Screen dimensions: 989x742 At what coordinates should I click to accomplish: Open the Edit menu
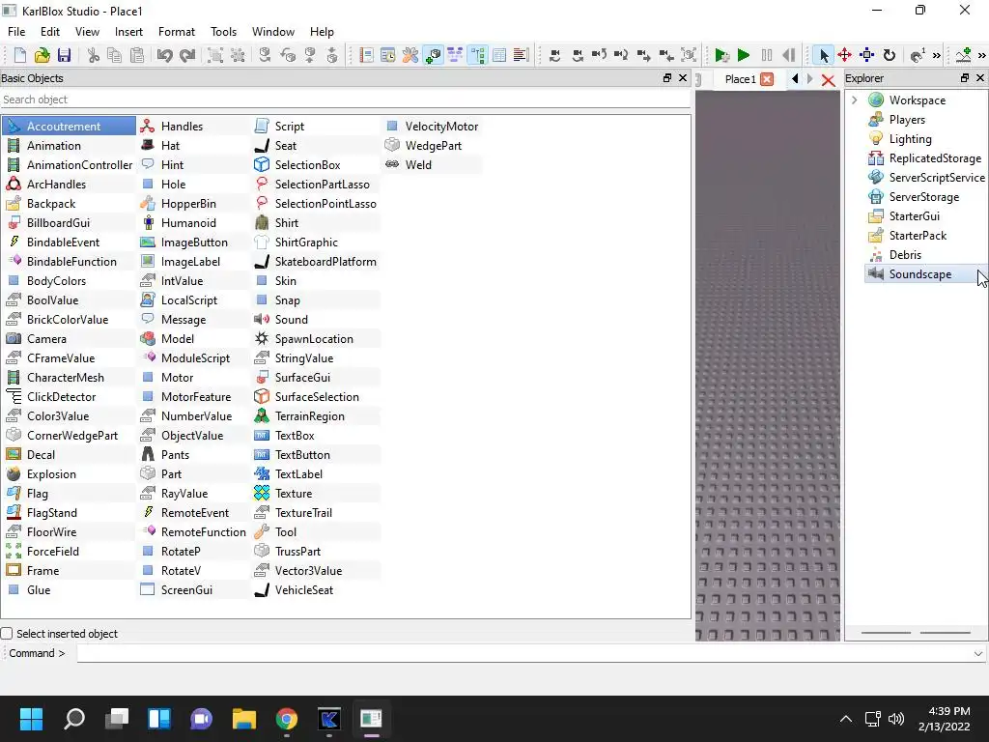pos(50,32)
